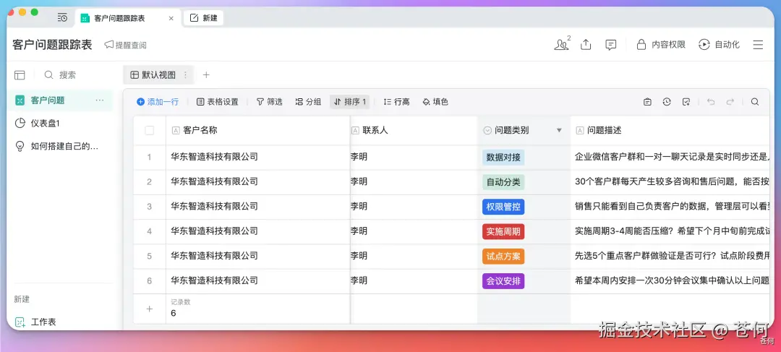Click the description starting 先选5个重点客户群
The width and height of the screenshot is (781, 352).
pos(670,256)
